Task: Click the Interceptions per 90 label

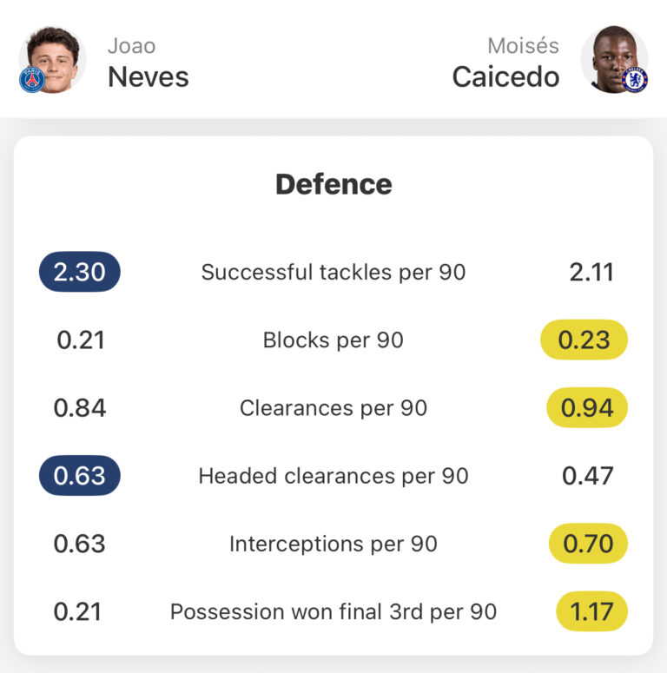Action: 333,544
